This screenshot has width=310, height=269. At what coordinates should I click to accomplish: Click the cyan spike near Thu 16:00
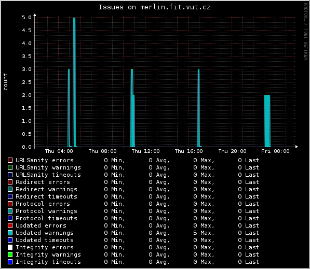point(198,108)
